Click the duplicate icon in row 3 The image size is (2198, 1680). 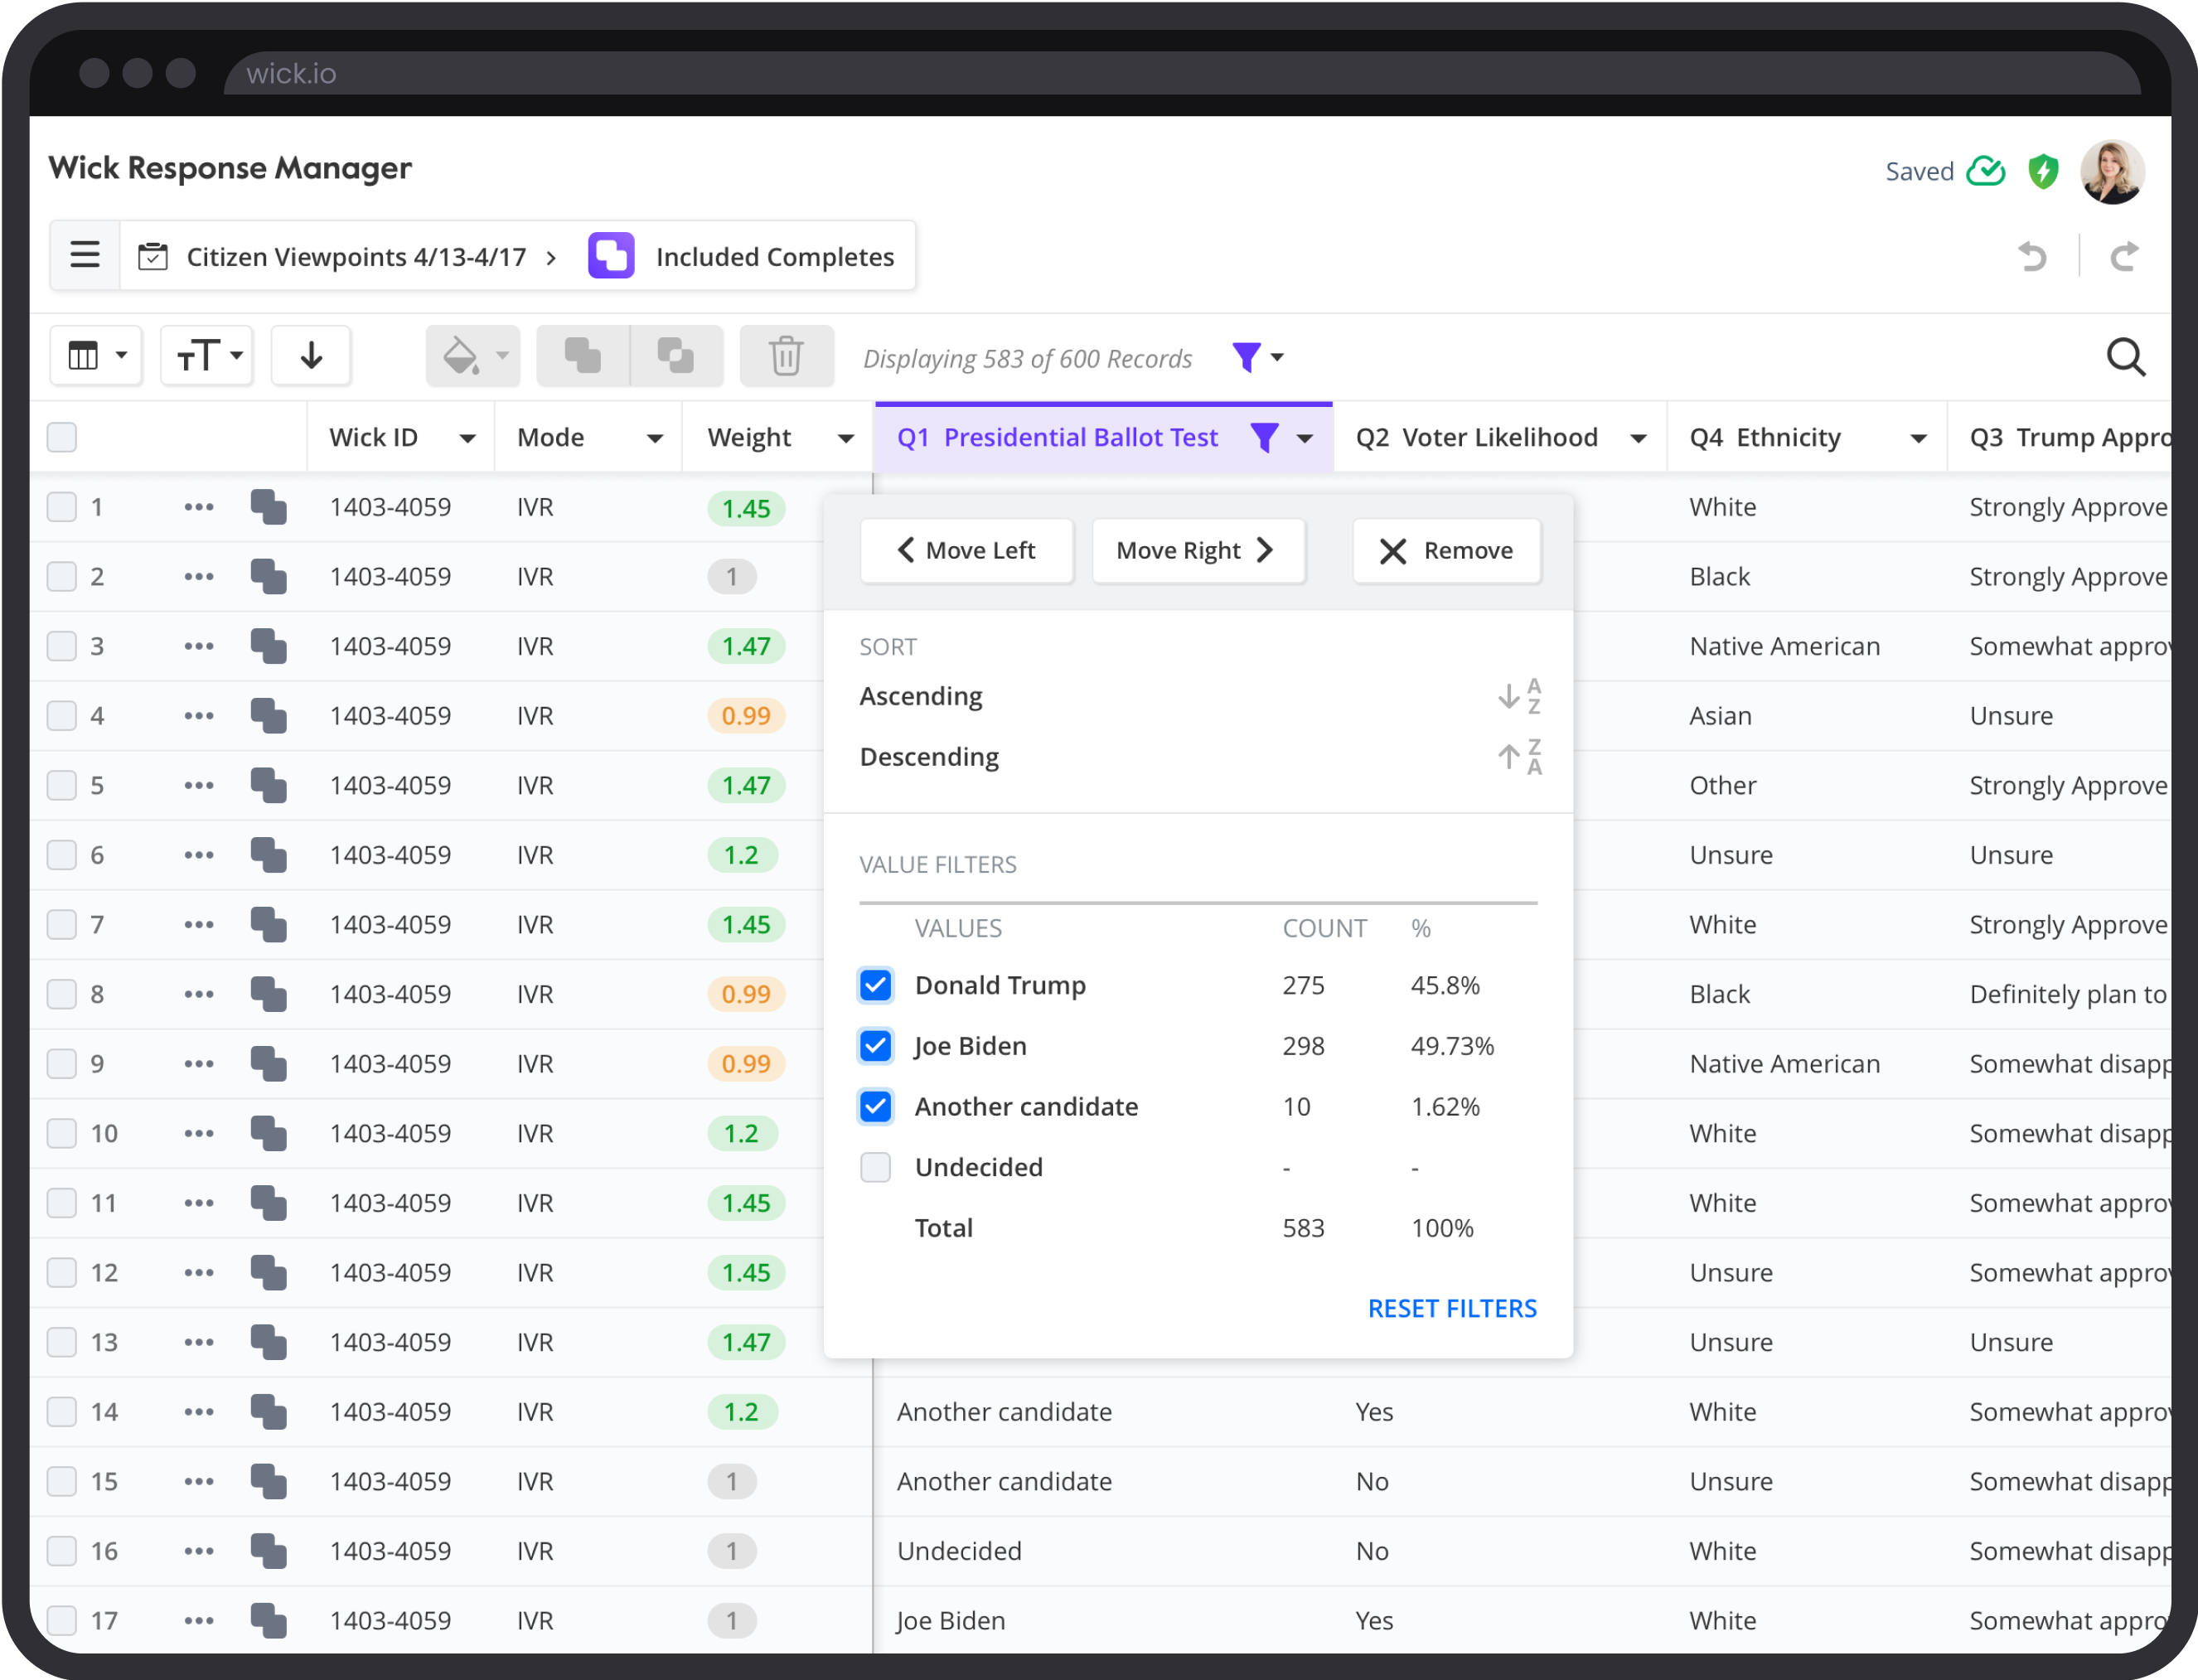coord(269,646)
